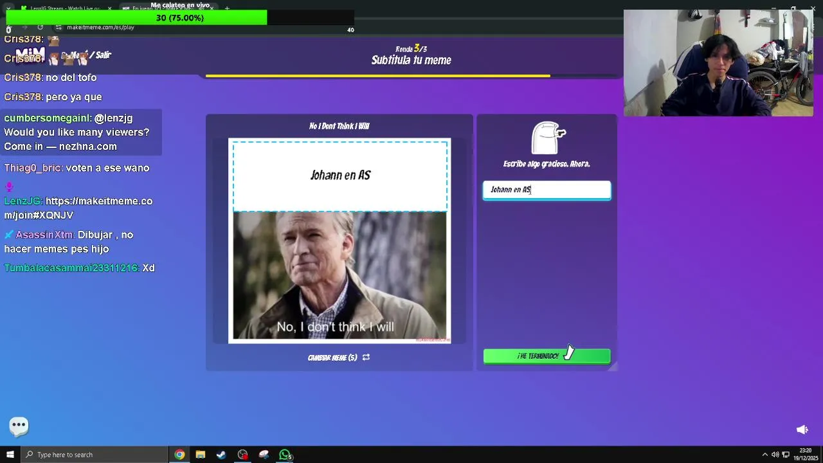The image size is (823, 463).
Task: Open the browser tab search chevron
Action: (8, 8)
